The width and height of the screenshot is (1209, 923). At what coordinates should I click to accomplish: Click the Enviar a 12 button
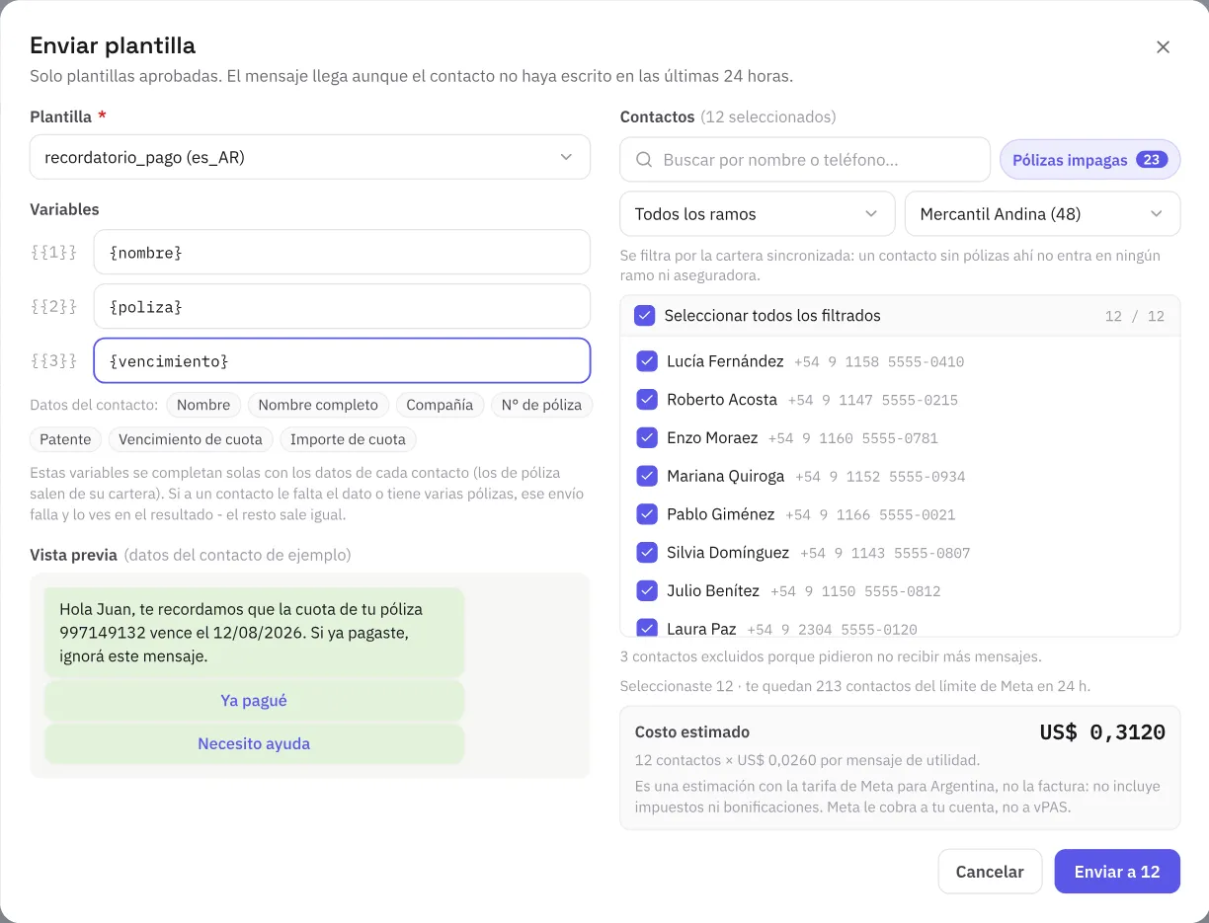coord(1117,872)
